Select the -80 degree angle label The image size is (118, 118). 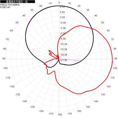pos(4,49)
